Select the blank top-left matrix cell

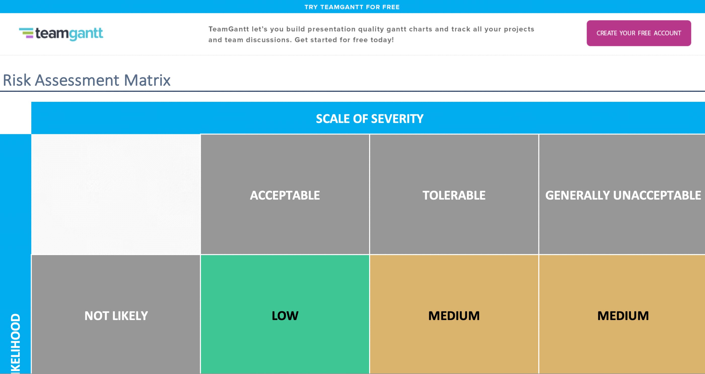point(116,194)
